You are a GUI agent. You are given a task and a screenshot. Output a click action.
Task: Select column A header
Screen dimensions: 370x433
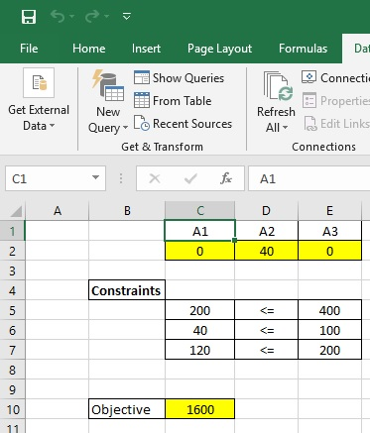(58, 210)
